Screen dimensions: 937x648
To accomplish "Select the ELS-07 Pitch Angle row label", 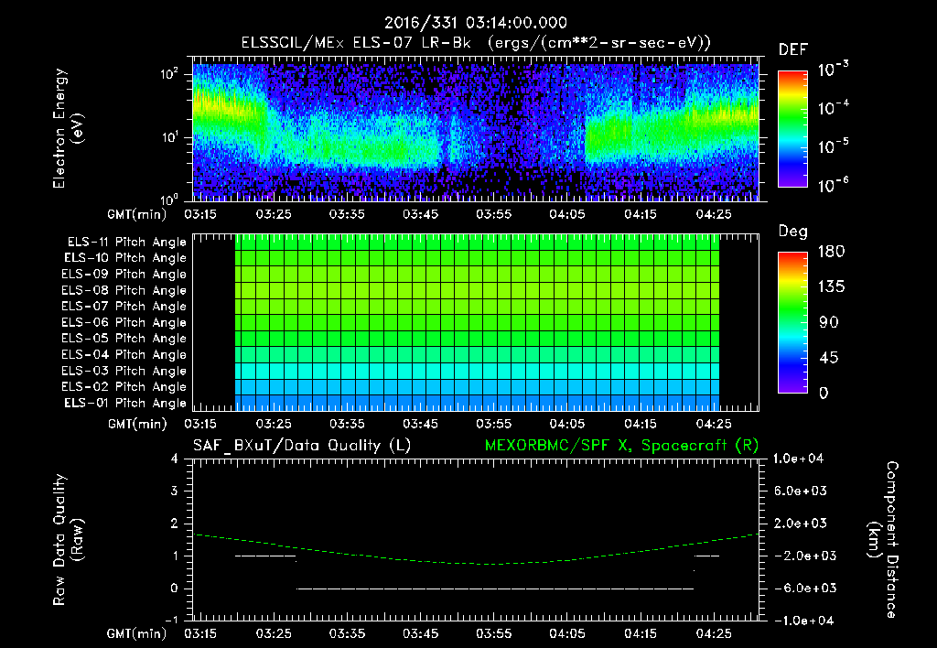I will 124,306.
